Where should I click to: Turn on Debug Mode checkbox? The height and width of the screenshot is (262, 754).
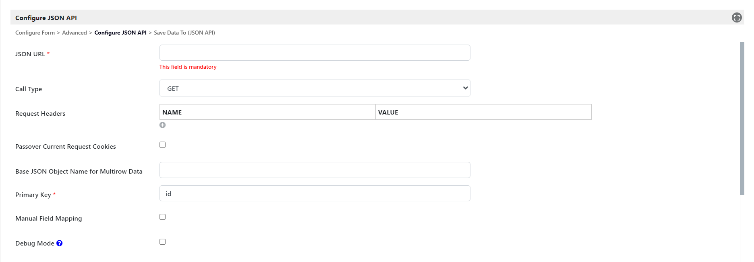[162, 242]
